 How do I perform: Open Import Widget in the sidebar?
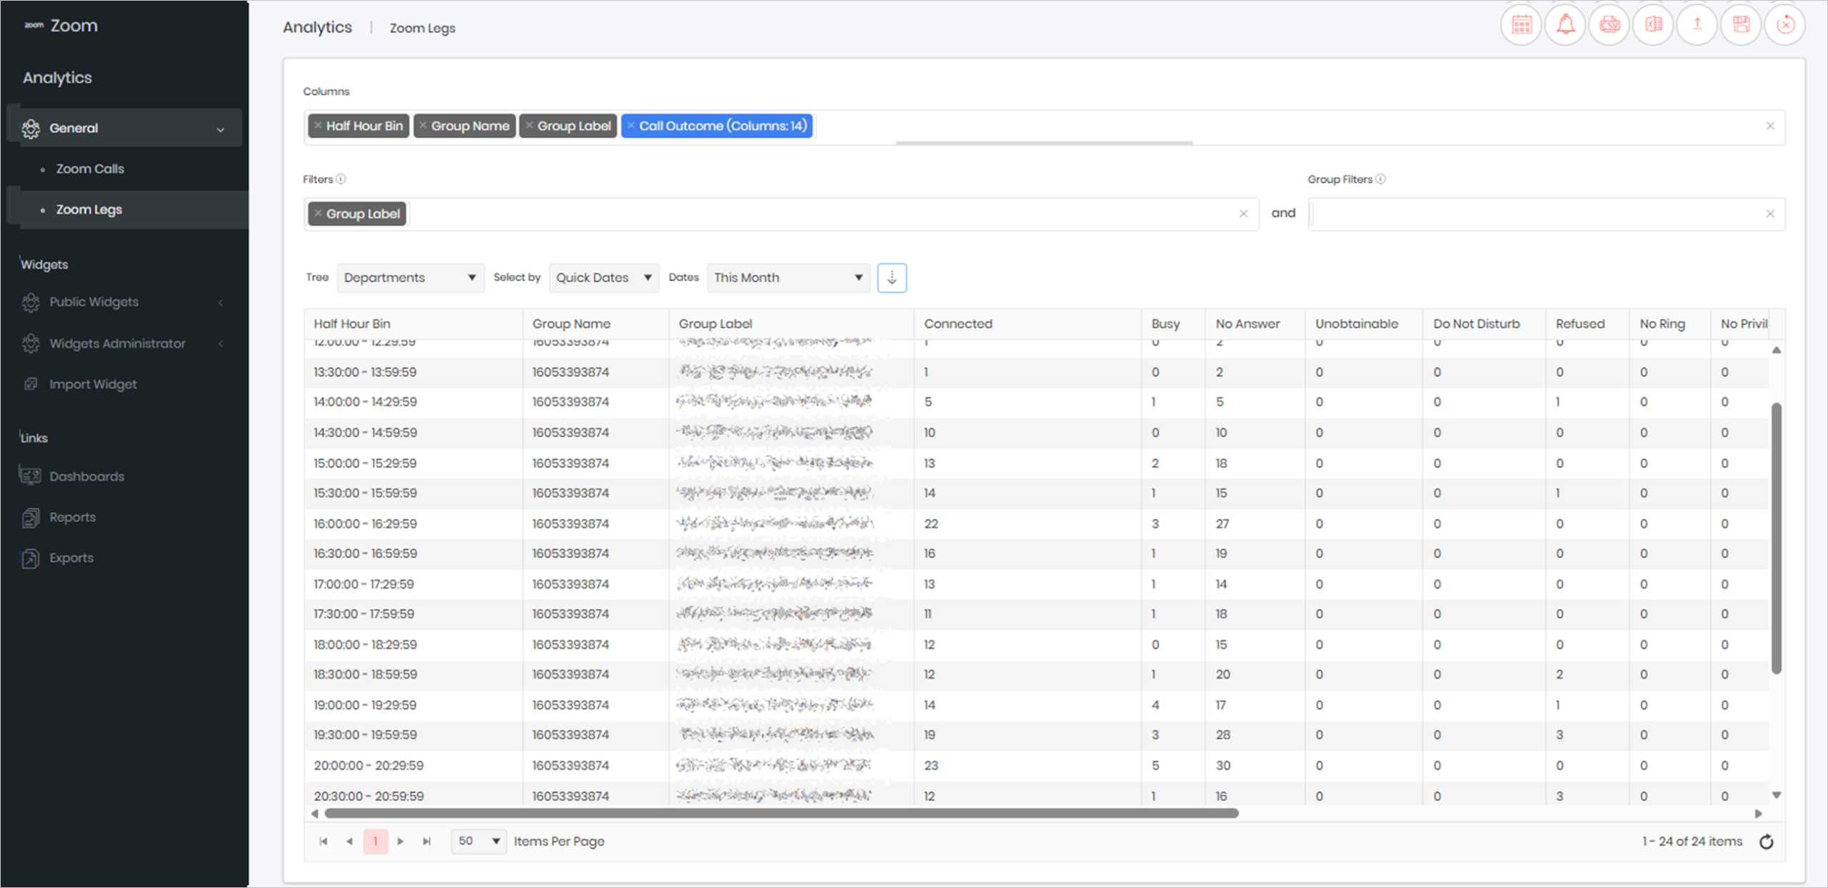[93, 384]
